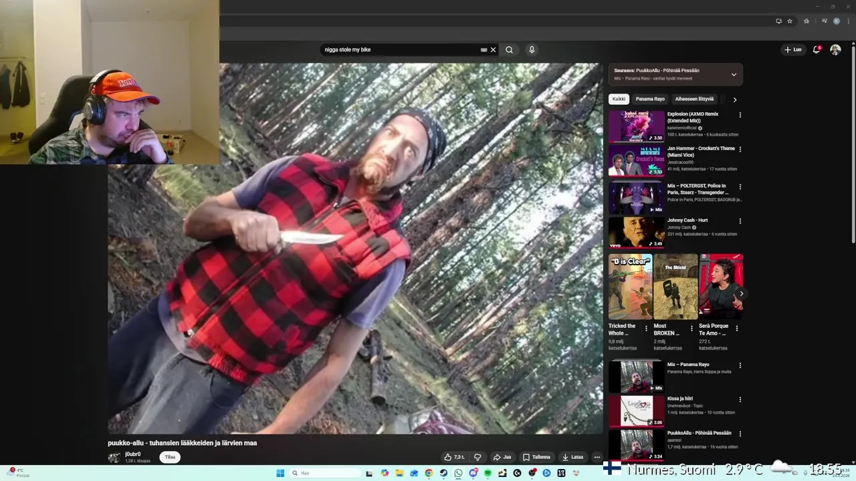
Task: Open Explosion (AXMO Remix) video thumbnail
Action: tap(636, 127)
